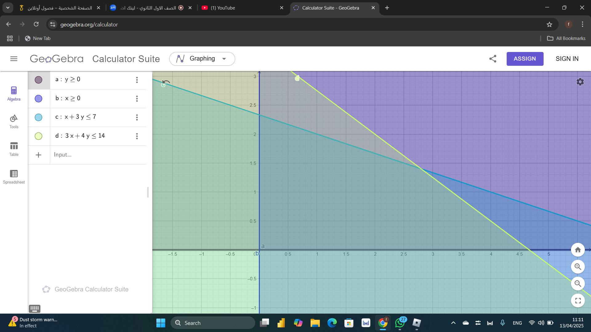Reload the GeoGebra page

(x=36, y=24)
